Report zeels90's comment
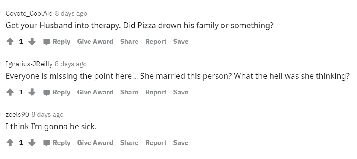 pos(156,143)
